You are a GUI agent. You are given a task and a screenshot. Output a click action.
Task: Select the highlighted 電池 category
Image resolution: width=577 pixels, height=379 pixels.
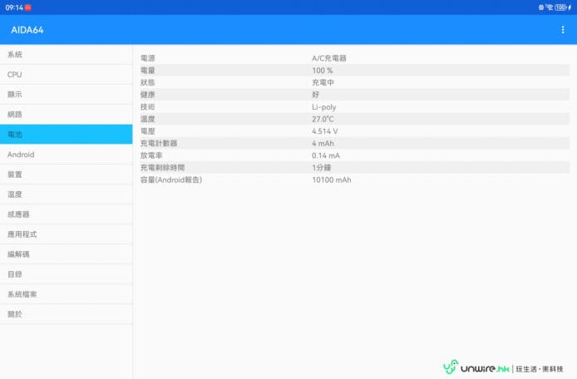67,135
